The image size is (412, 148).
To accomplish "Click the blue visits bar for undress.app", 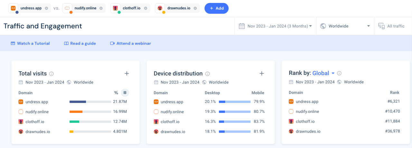I will (x=78, y=102).
